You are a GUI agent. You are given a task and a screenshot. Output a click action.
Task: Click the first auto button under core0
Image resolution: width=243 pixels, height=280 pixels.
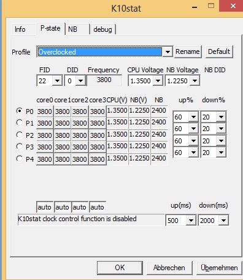pyautogui.click(x=45, y=207)
